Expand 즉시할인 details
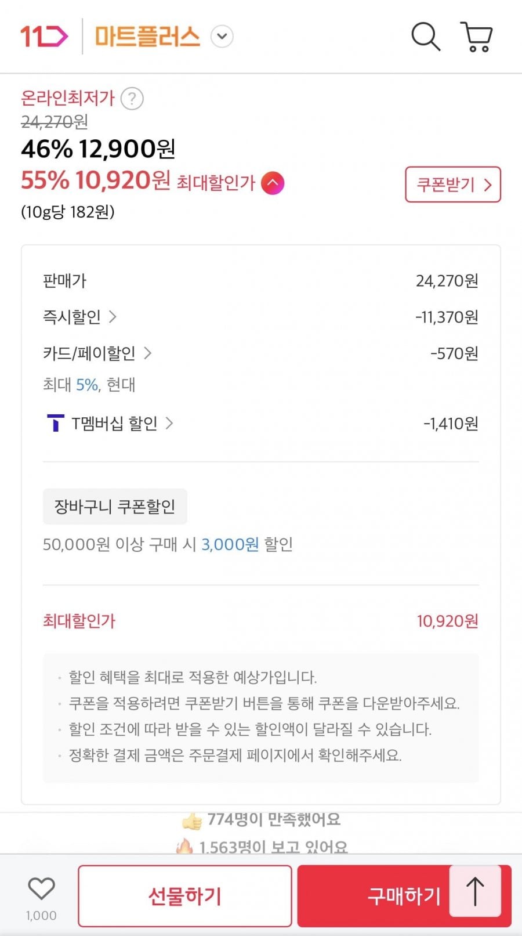 pos(113,317)
